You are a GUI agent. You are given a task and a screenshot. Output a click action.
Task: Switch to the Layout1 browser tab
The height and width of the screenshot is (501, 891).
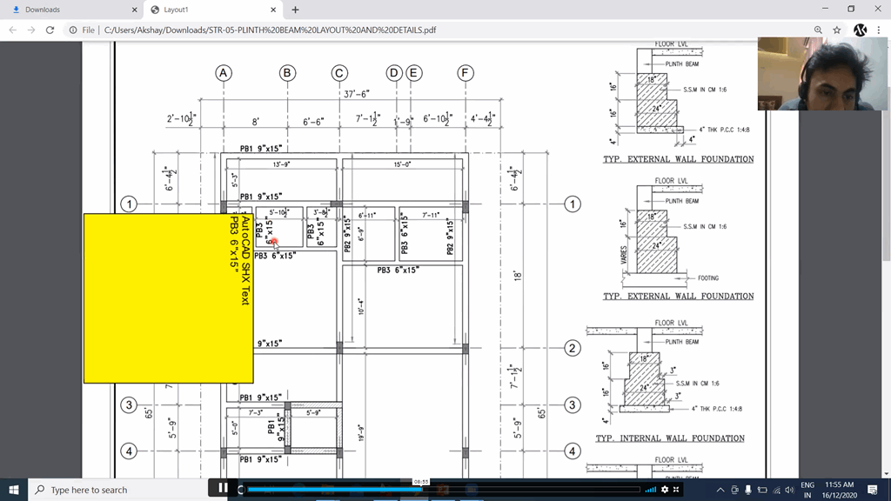214,10
